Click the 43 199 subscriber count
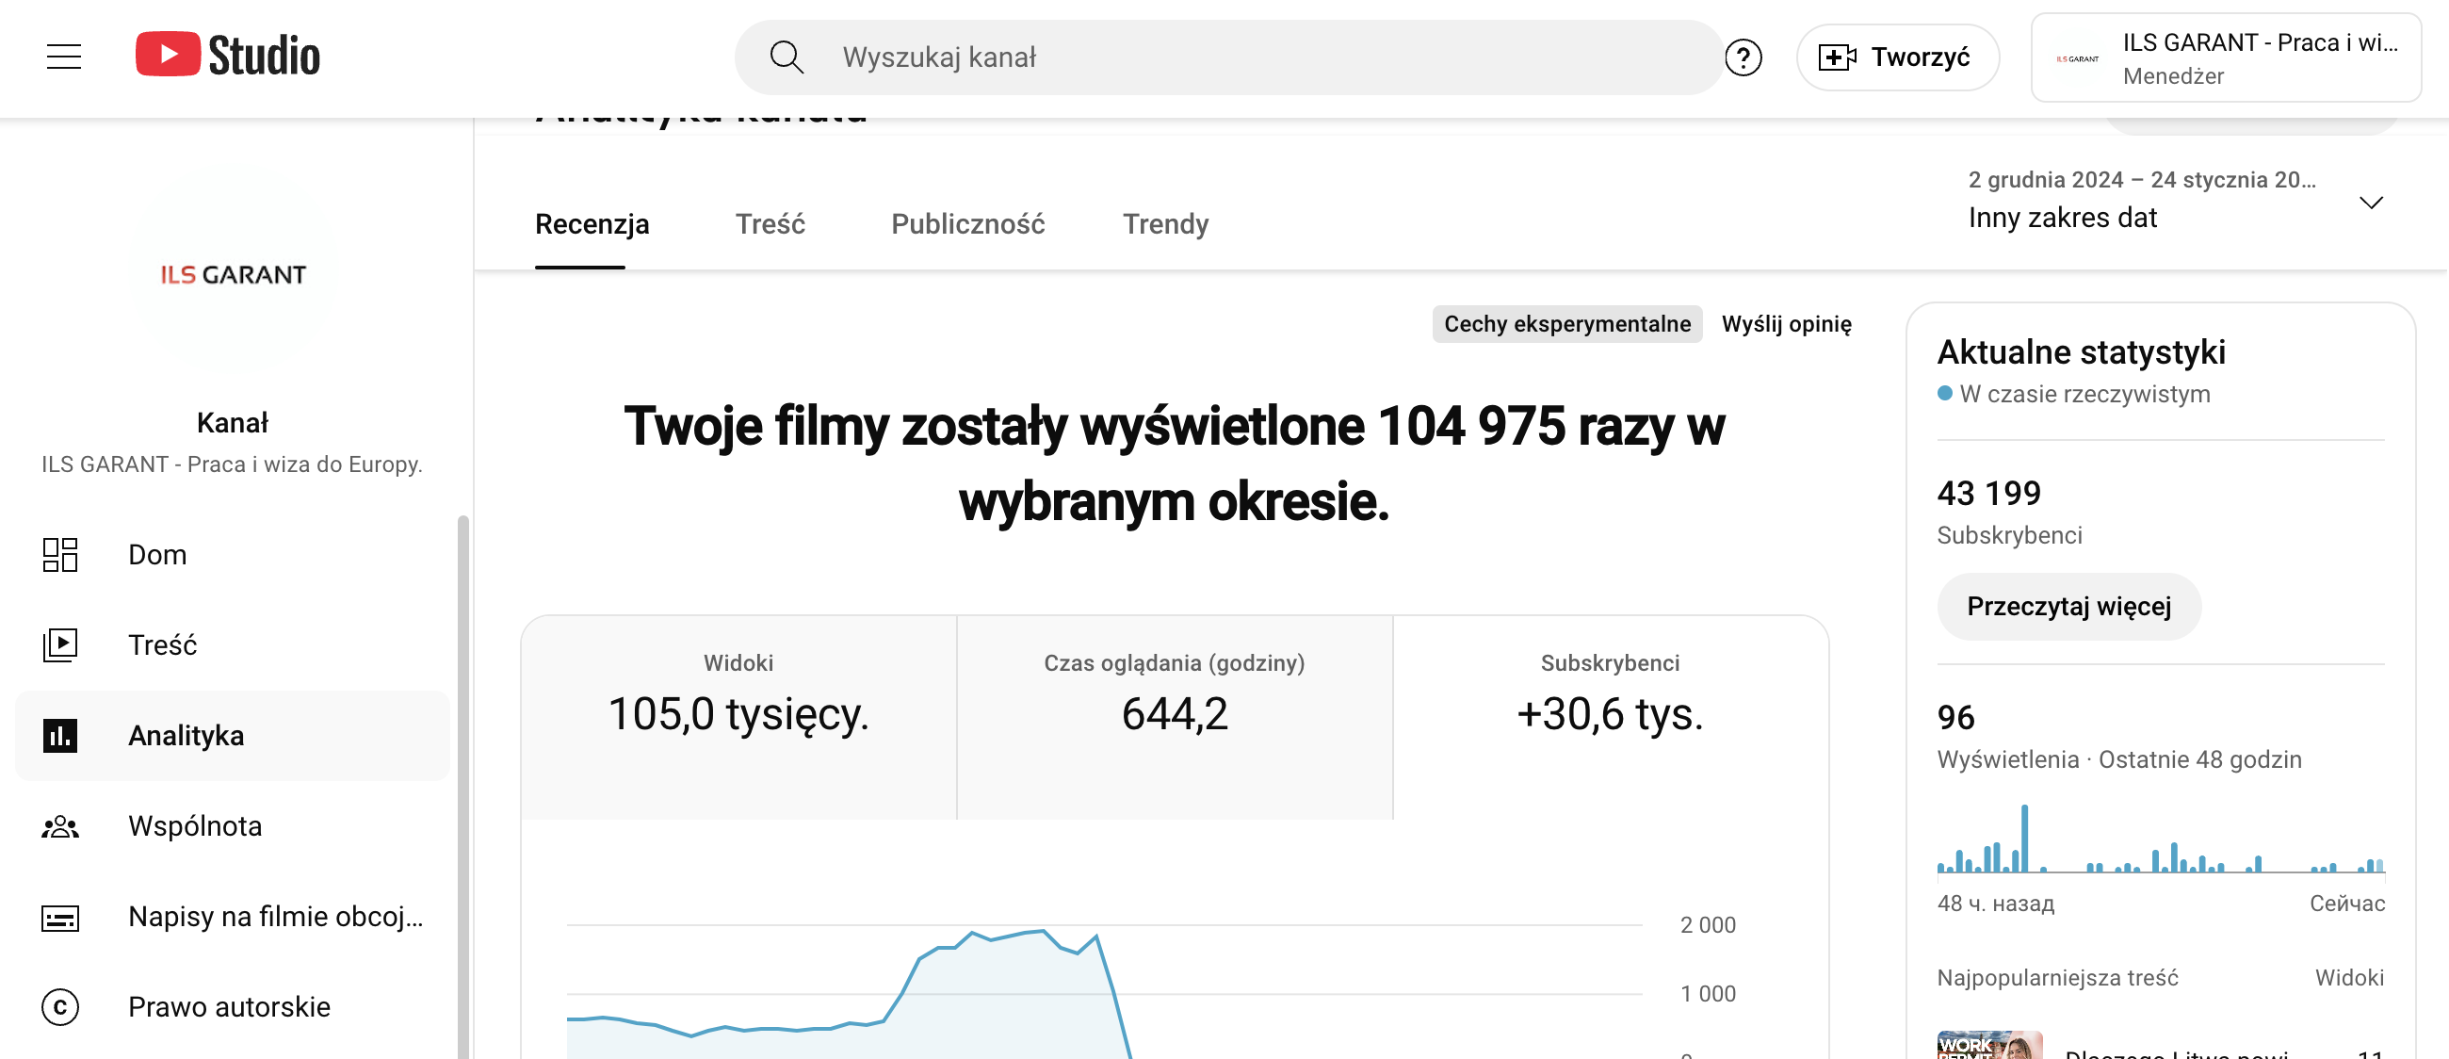The width and height of the screenshot is (2449, 1059). (x=1988, y=494)
